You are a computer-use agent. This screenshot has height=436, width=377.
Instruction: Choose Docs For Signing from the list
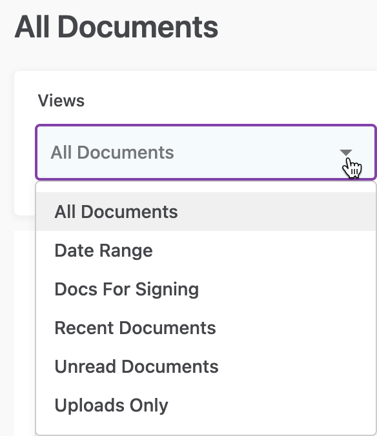pos(206,289)
